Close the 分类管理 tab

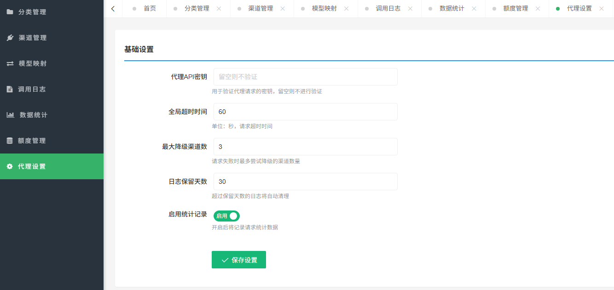[x=219, y=9]
